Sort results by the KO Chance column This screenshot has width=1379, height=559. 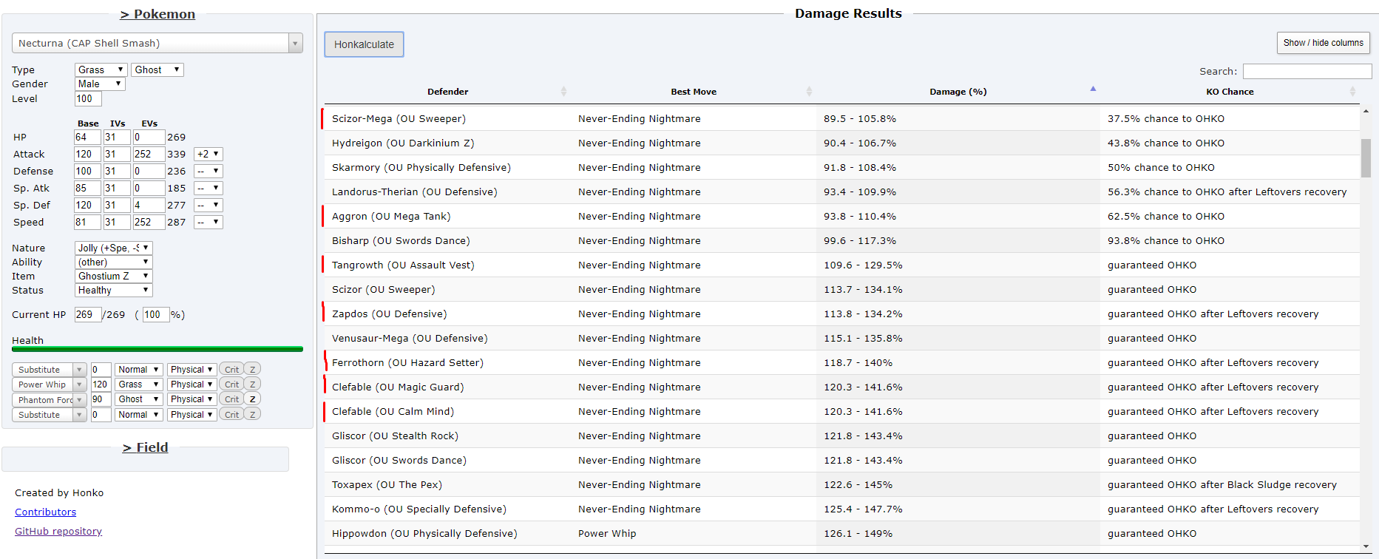[1230, 92]
